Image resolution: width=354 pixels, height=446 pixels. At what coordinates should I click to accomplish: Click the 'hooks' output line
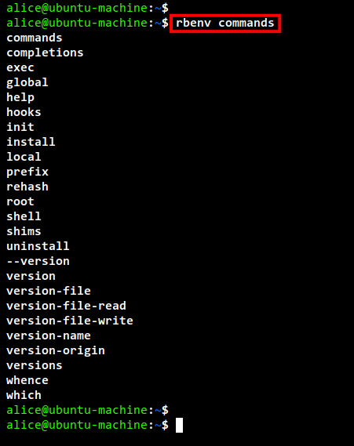click(24, 112)
